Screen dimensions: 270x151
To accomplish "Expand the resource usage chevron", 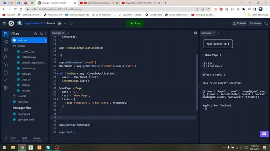I will tap(46, 139).
